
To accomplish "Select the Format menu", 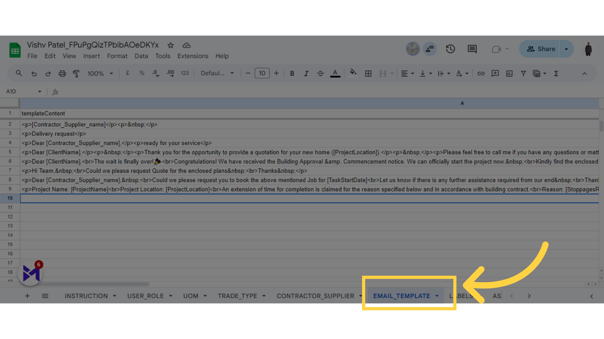I will click(x=117, y=56).
